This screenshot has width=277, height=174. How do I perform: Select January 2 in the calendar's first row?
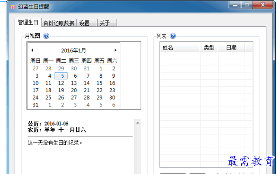(114, 68)
